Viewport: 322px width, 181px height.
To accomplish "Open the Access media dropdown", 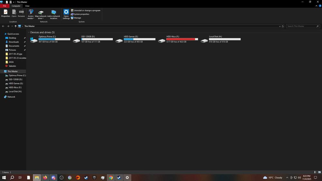I will coord(31,14).
